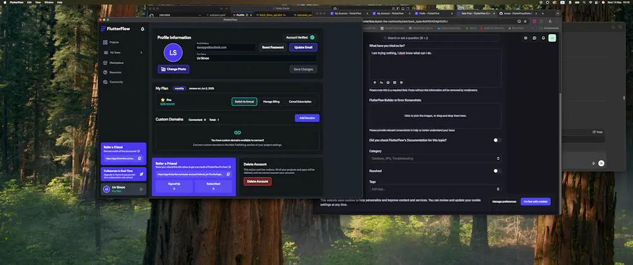Open My Team in sidebar

pos(112,52)
